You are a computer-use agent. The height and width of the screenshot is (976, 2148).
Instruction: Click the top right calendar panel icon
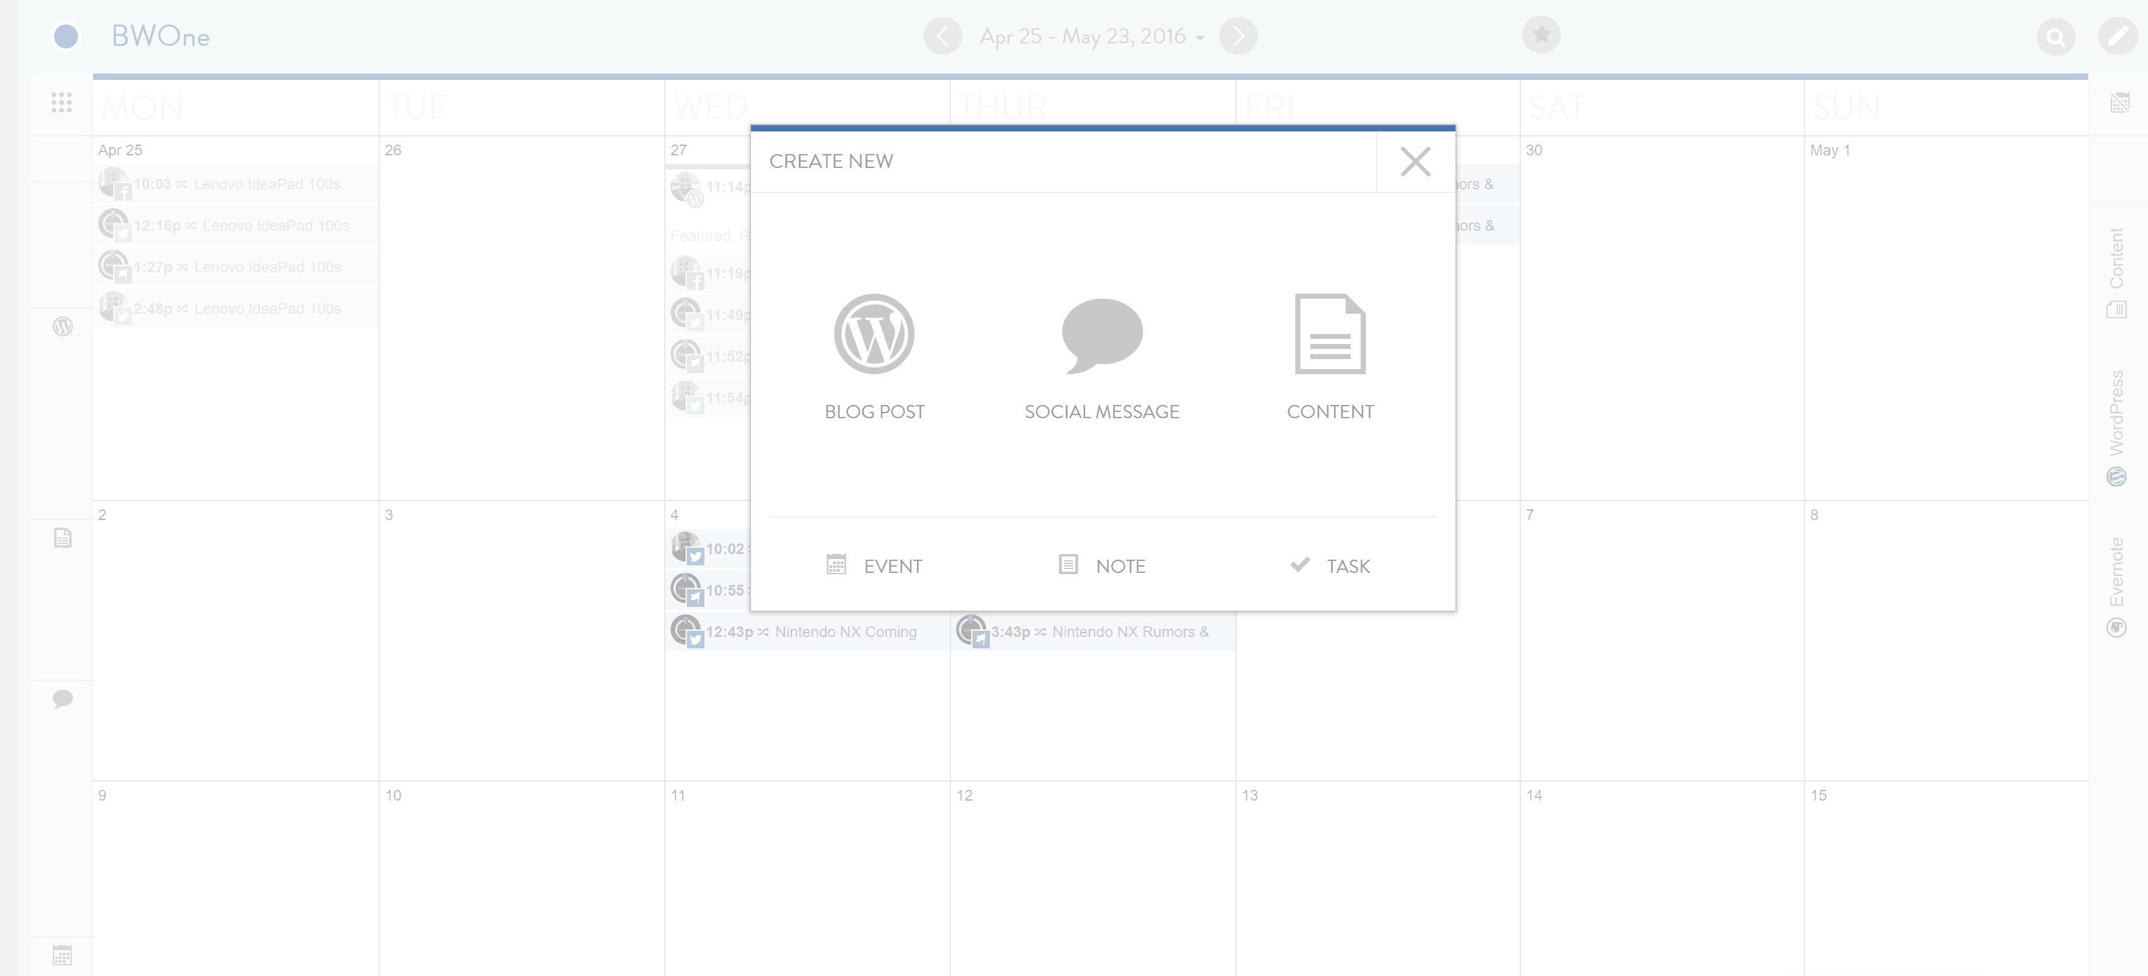(2119, 103)
